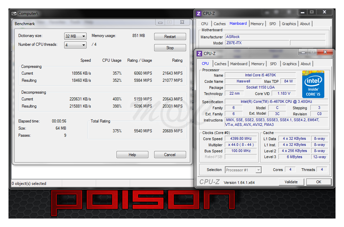Image resolution: width=344 pixels, height=227 pixels.
Task: Click the Help button in Benchmark dialog
Action: pyautogui.click(x=132, y=155)
